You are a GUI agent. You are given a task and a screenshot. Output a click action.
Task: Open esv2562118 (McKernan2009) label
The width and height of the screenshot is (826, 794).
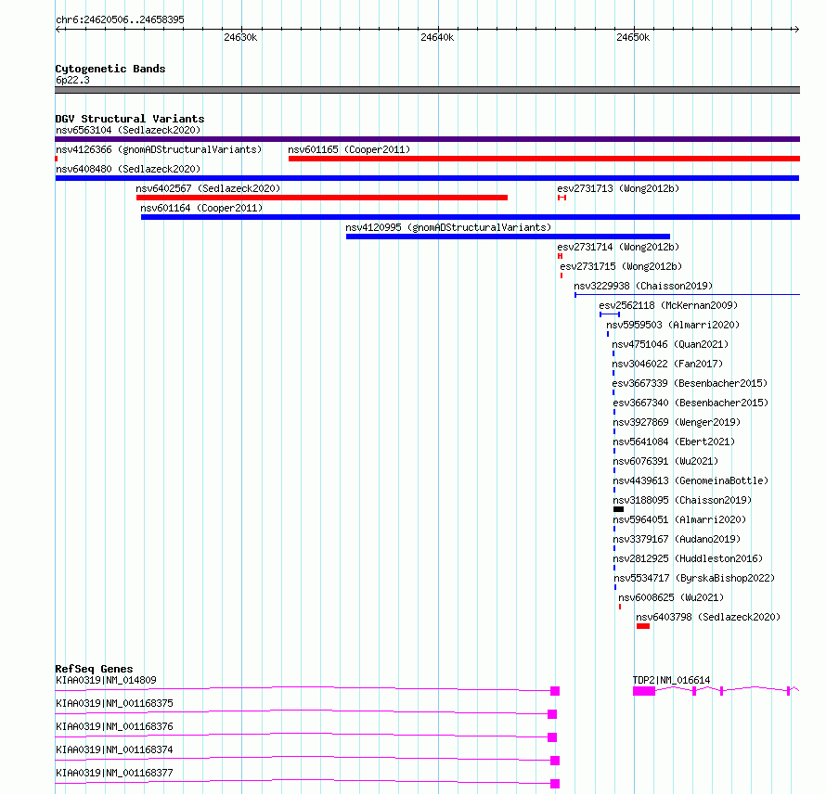click(x=668, y=305)
